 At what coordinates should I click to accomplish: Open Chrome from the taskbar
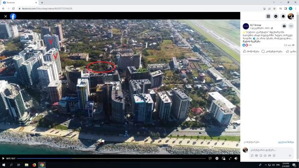click(x=42, y=165)
